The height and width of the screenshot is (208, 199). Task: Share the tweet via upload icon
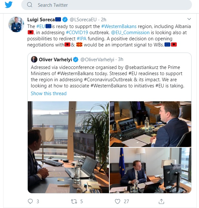click(161, 201)
